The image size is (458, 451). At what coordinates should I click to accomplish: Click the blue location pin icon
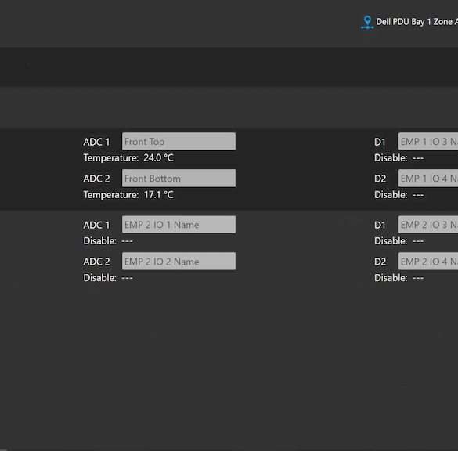(x=367, y=23)
